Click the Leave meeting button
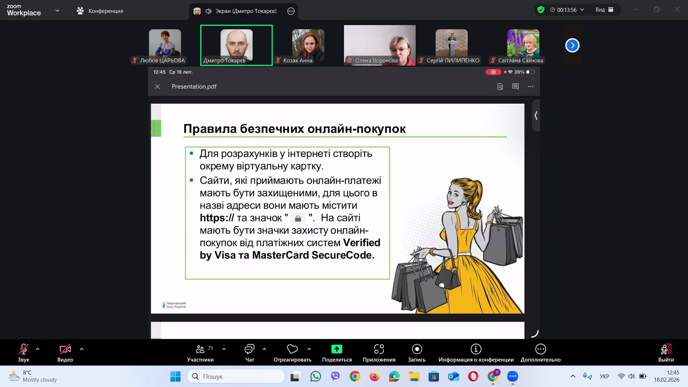Image resolution: width=688 pixels, height=387 pixels. (666, 353)
